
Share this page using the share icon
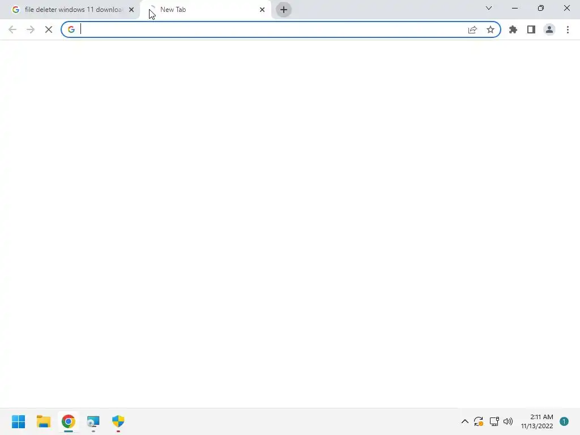(x=472, y=29)
